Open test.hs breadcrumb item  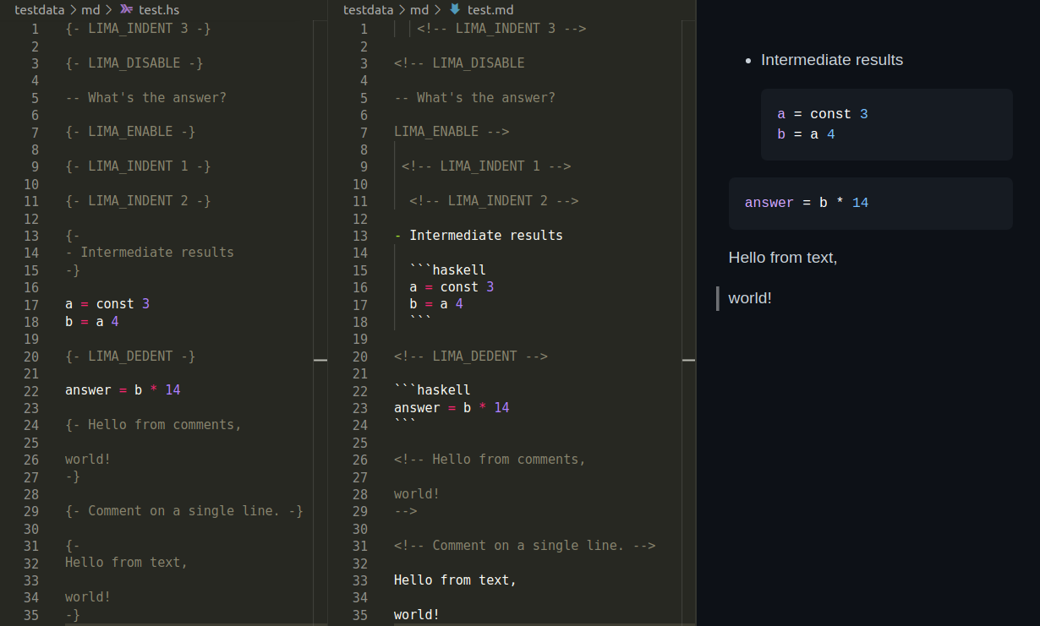tap(160, 9)
